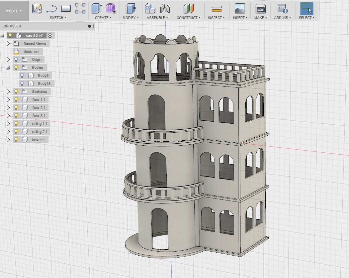Open the ASSEMBLE menu
349x278 pixels.
click(157, 18)
